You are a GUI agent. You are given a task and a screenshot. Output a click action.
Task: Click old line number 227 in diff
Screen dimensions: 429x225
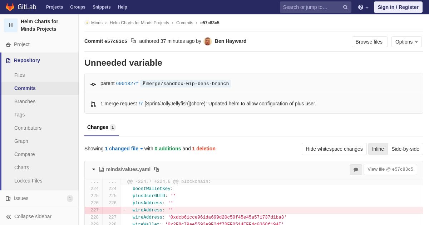tap(94, 210)
